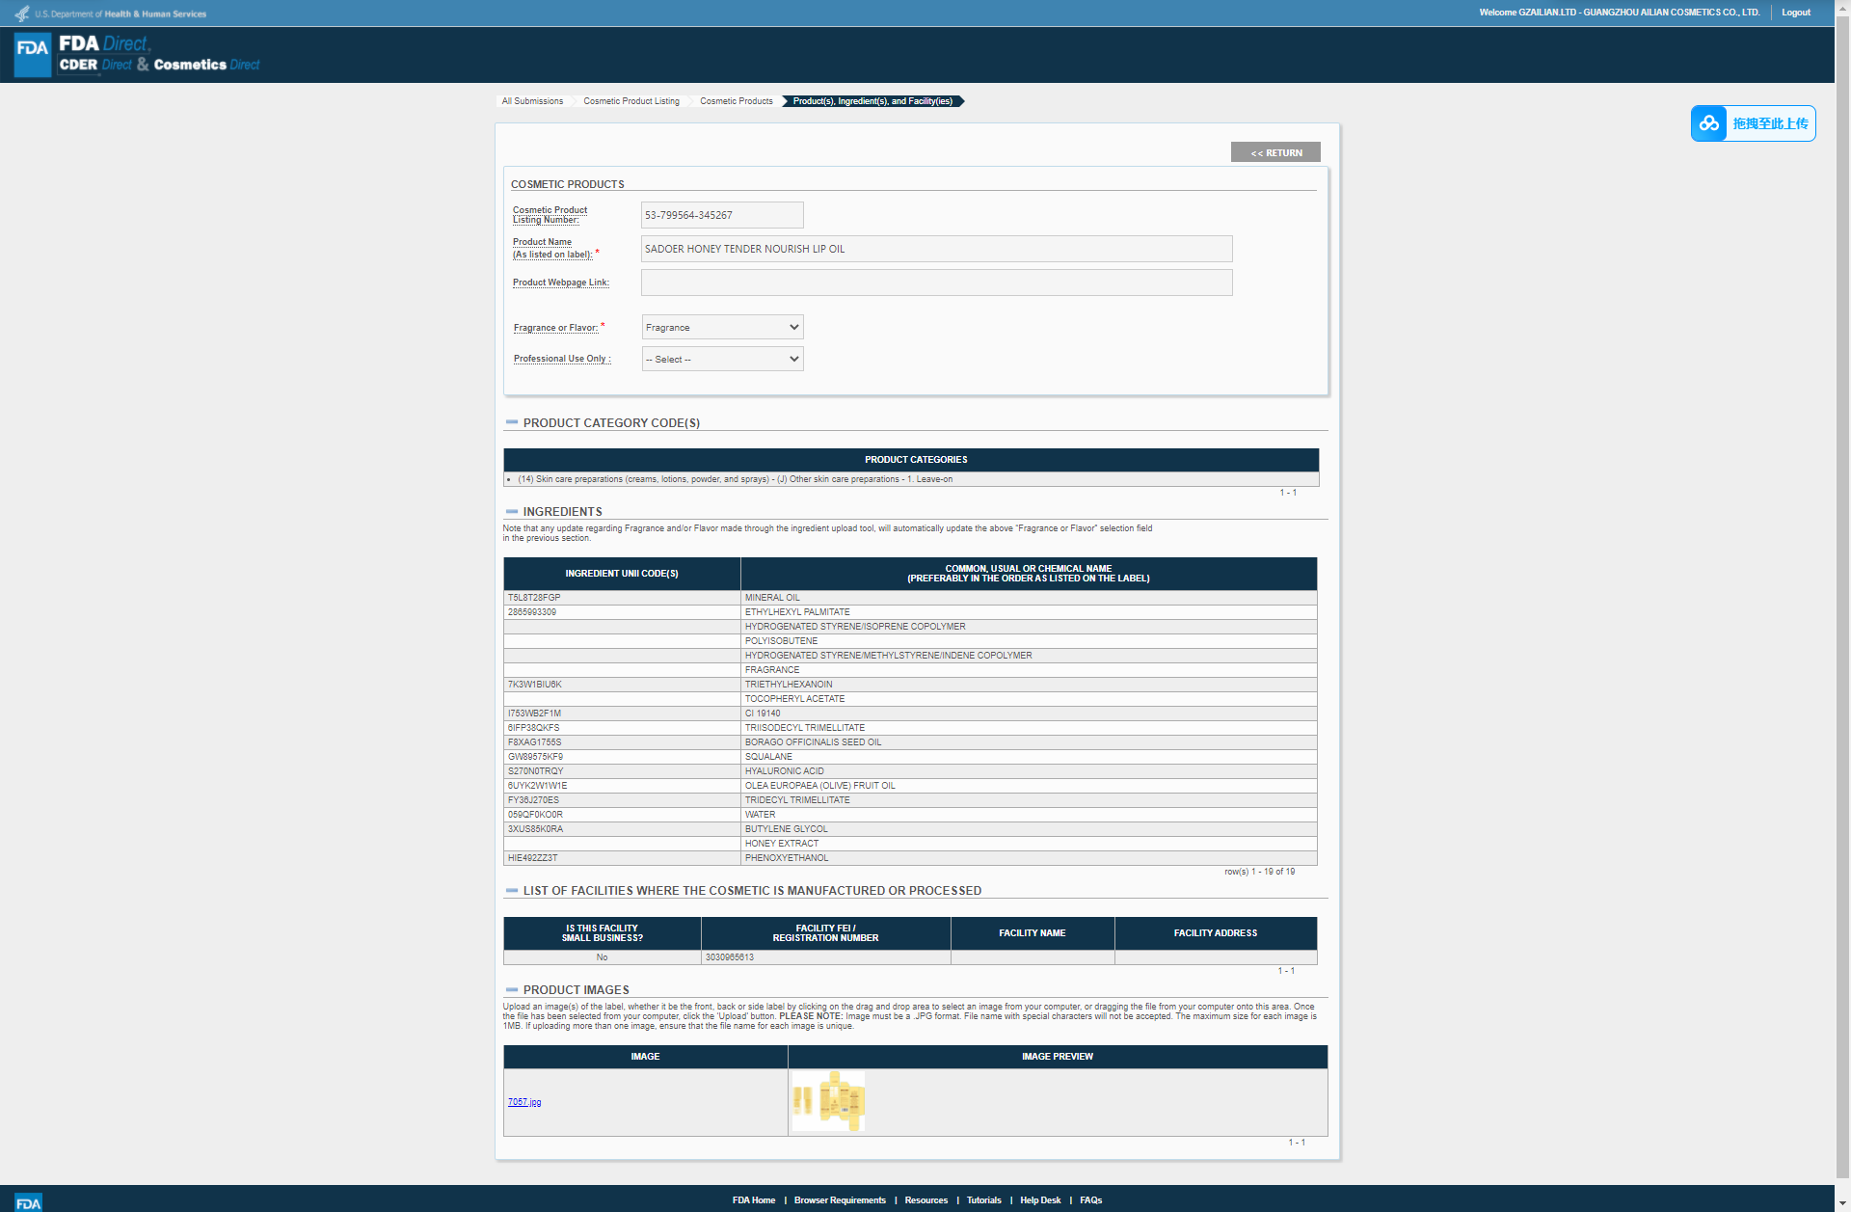
Task: Click the Logout link
Action: (x=1795, y=13)
